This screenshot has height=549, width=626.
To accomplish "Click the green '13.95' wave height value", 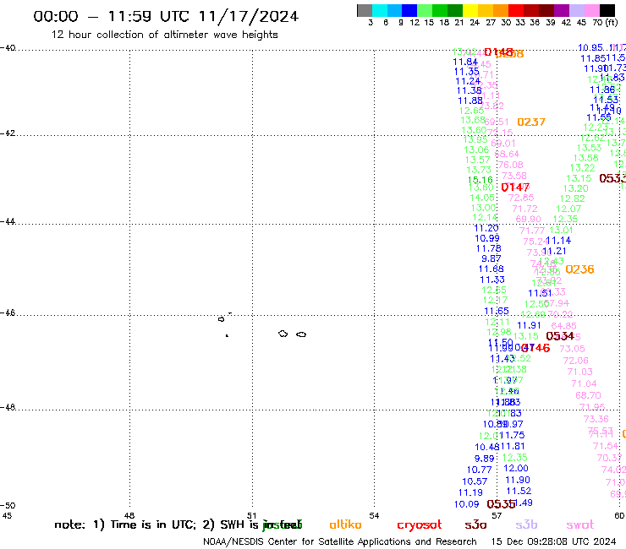I will [x=475, y=139].
